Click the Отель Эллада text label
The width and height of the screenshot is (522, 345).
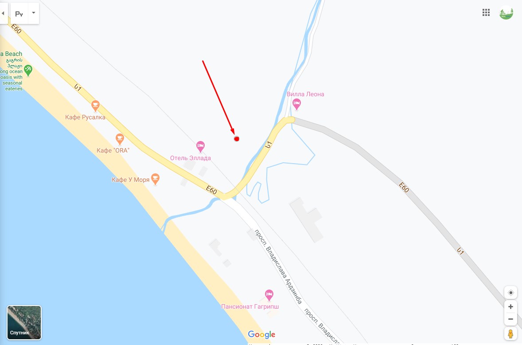[191, 158]
